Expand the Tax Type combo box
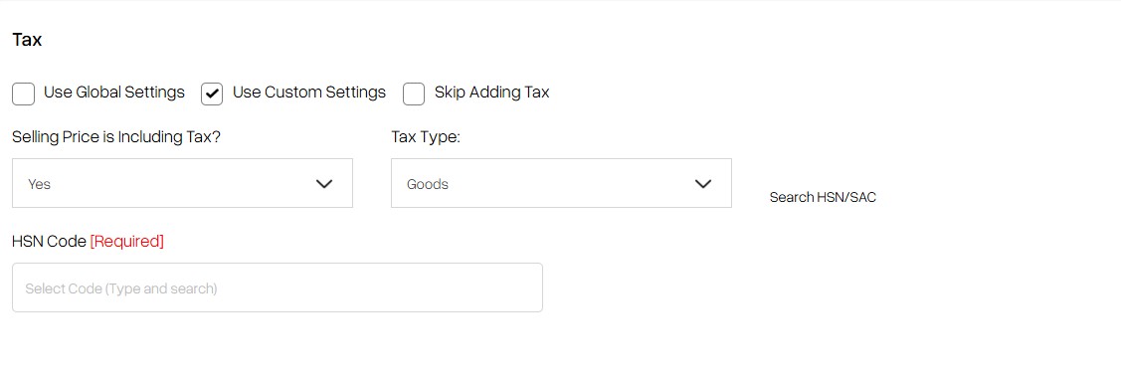 point(561,183)
